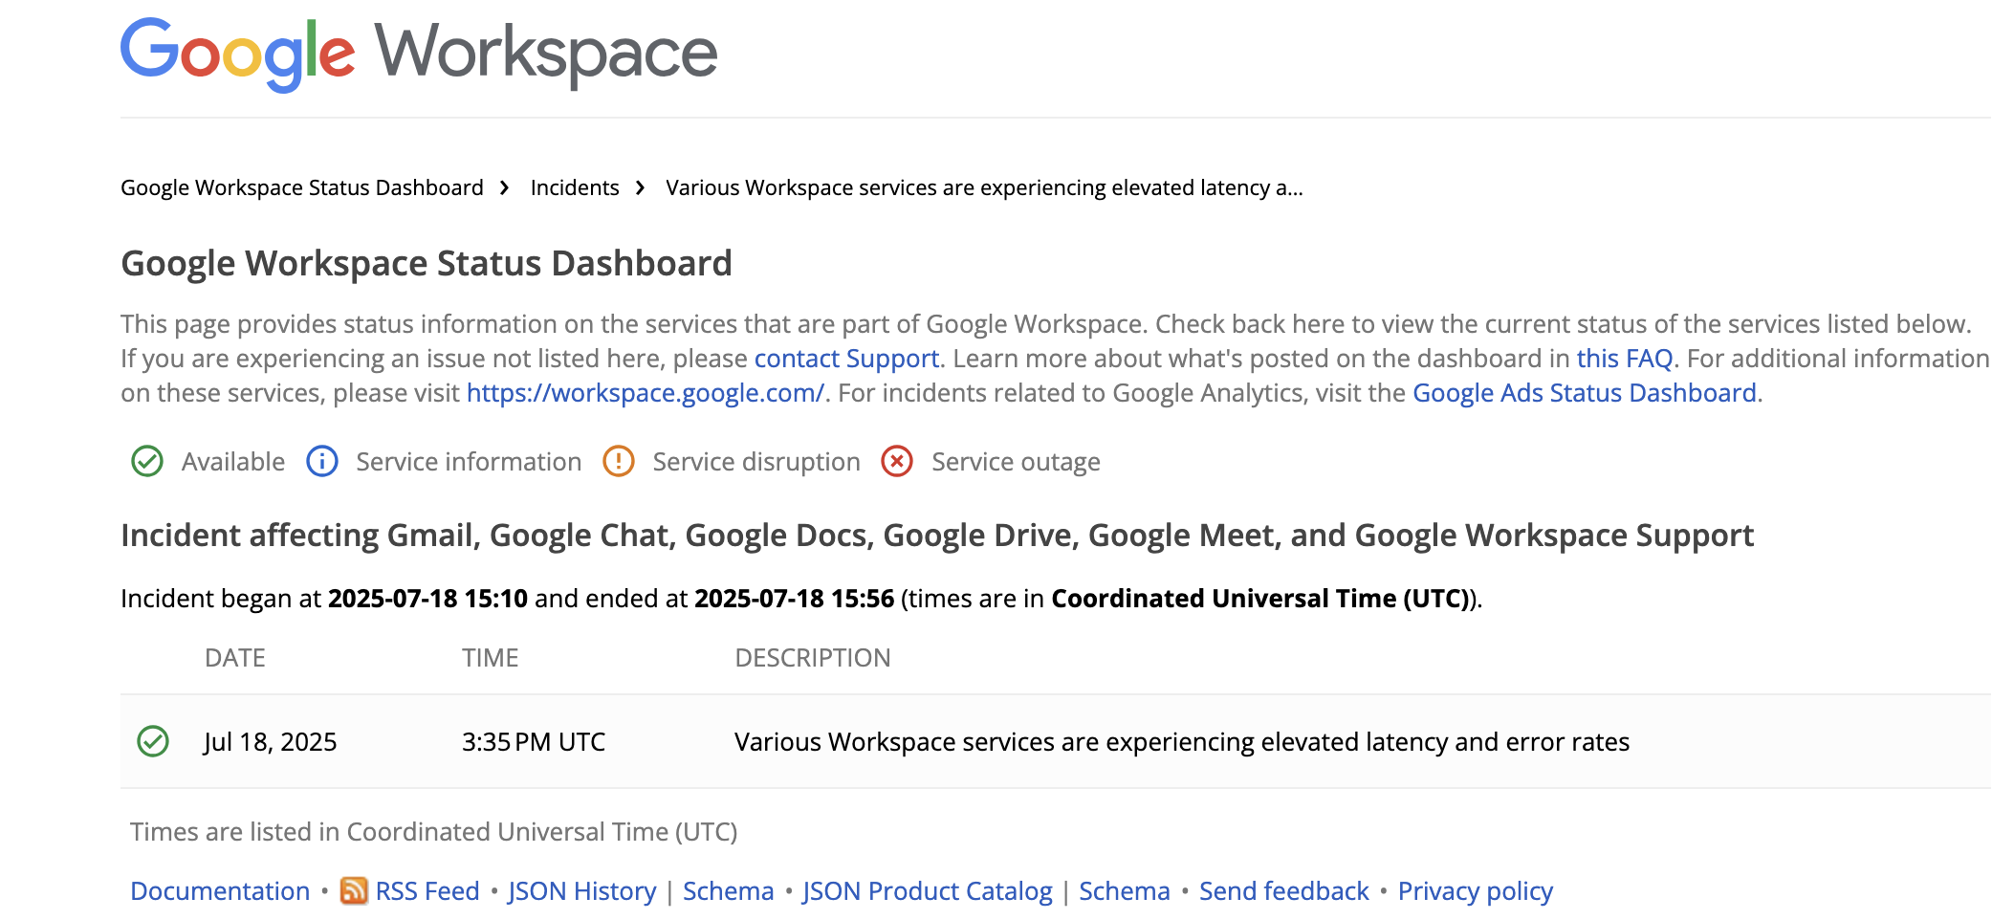Viewport: 2014px width, 920px height.
Task: Open the JSON Product Catalog link
Action: point(928,891)
